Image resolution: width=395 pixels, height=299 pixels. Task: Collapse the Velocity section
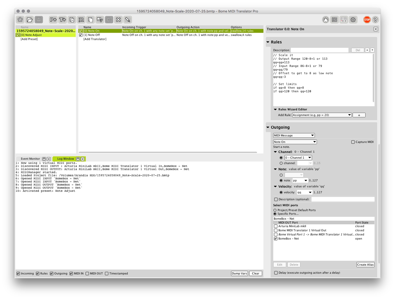click(275, 187)
